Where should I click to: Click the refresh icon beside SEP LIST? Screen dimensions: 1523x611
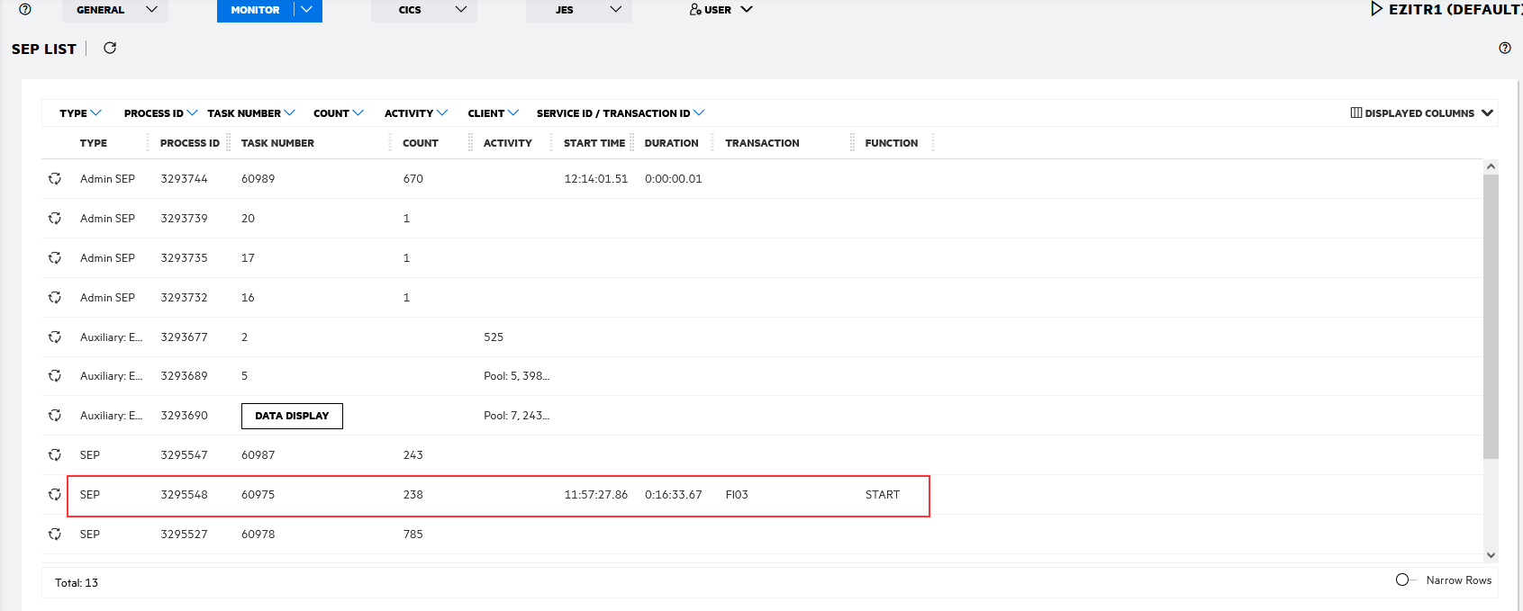coord(110,49)
